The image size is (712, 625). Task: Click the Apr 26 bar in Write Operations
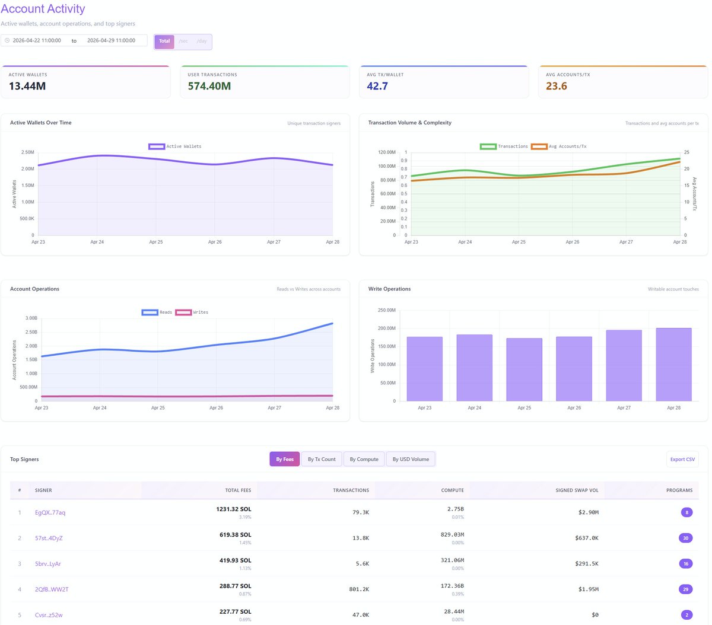click(x=574, y=369)
